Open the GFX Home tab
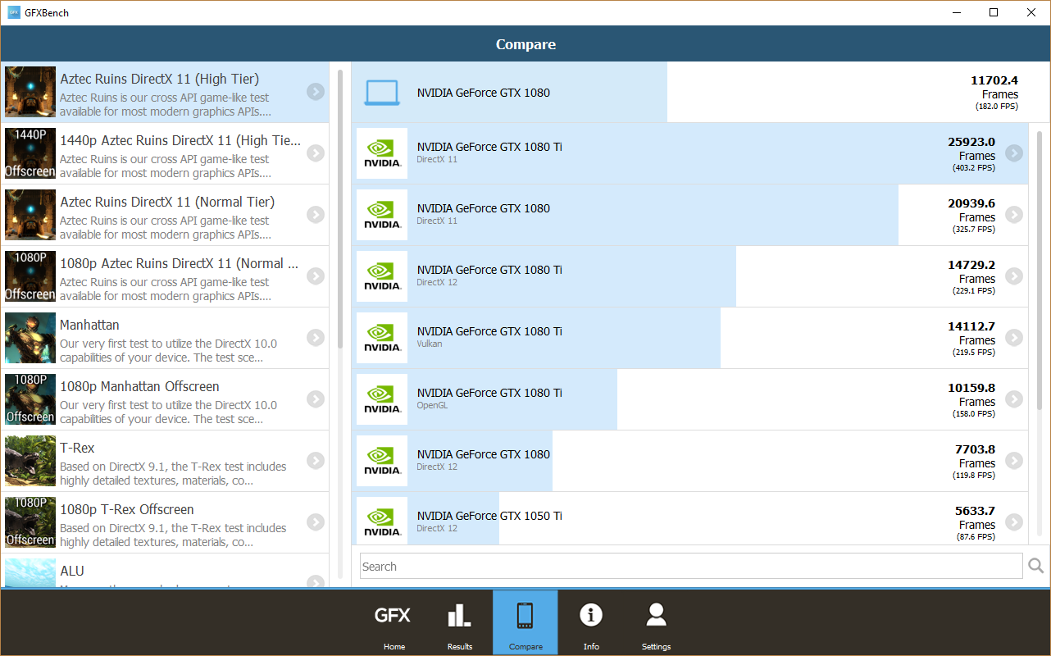The image size is (1051, 656). click(394, 623)
